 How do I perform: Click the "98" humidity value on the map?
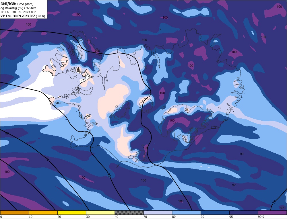click(7, 133)
